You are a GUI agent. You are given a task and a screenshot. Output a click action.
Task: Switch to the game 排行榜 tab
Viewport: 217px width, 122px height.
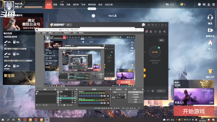point(76,5)
